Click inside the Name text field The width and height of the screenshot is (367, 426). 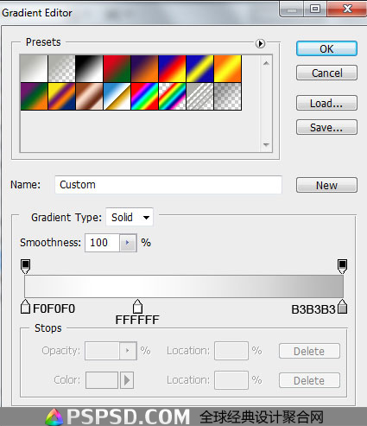(x=168, y=185)
